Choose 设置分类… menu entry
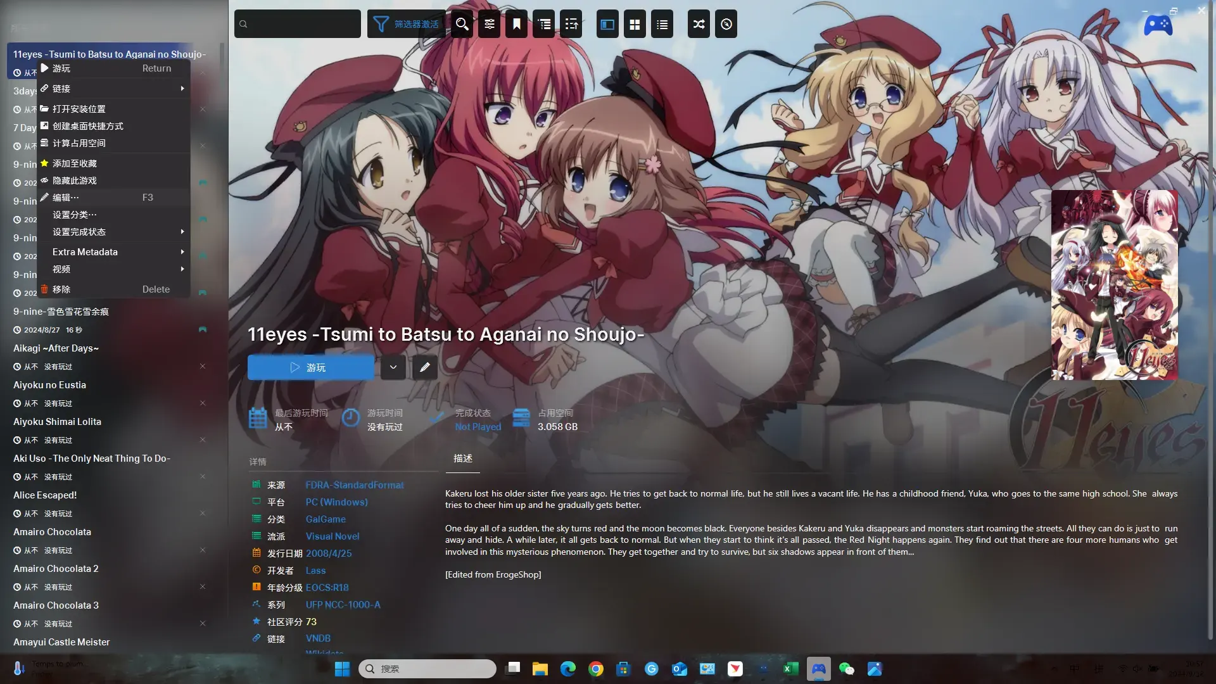The image size is (1216, 684). pos(114,215)
